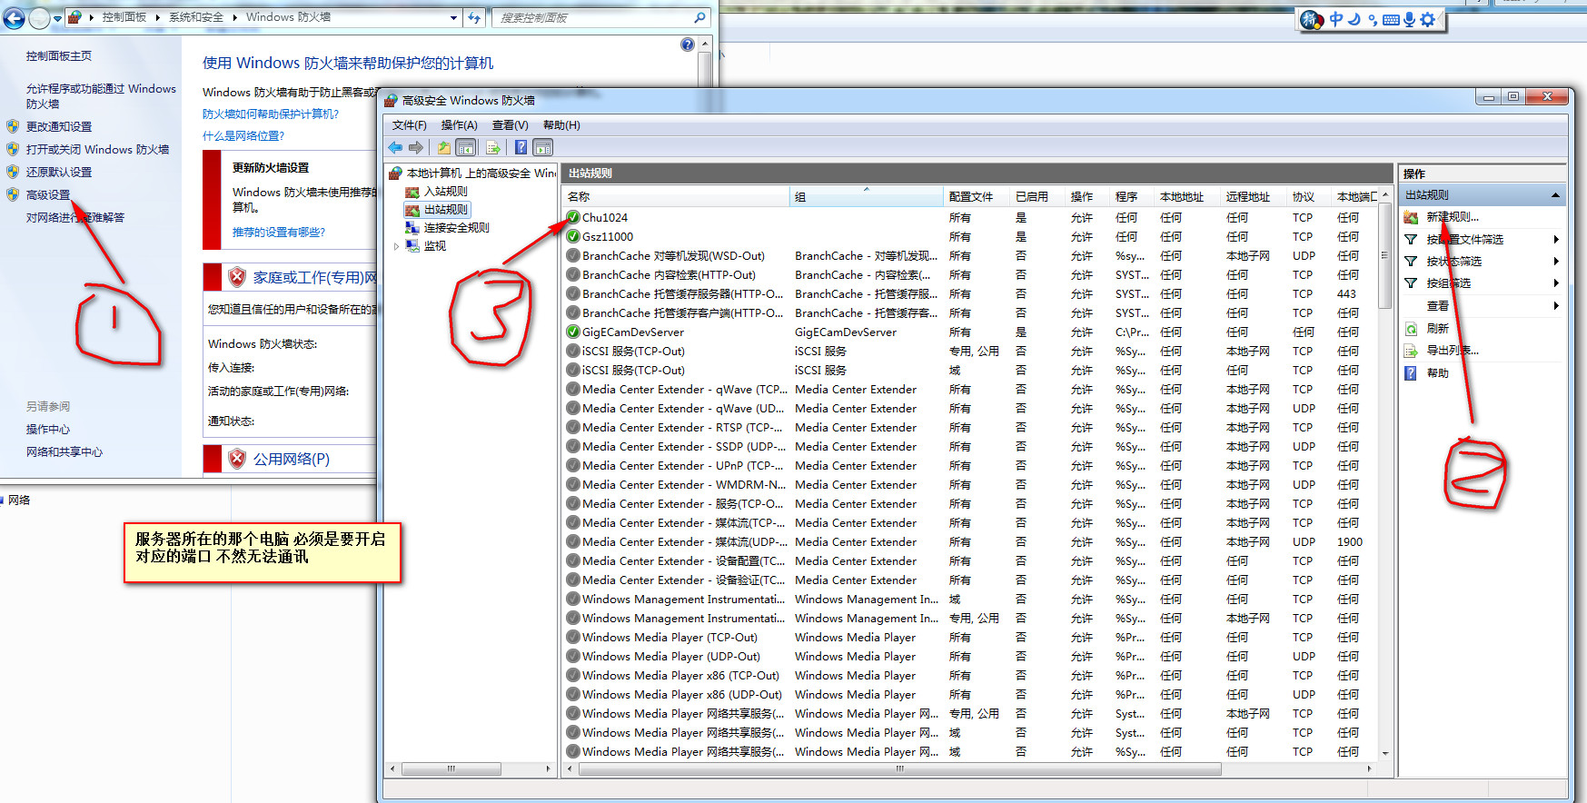Image resolution: width=1587 pixels, height=803 pixels.
Task: Click the green check icon of Chu1024 rule
Action: (x=573, y=217)
